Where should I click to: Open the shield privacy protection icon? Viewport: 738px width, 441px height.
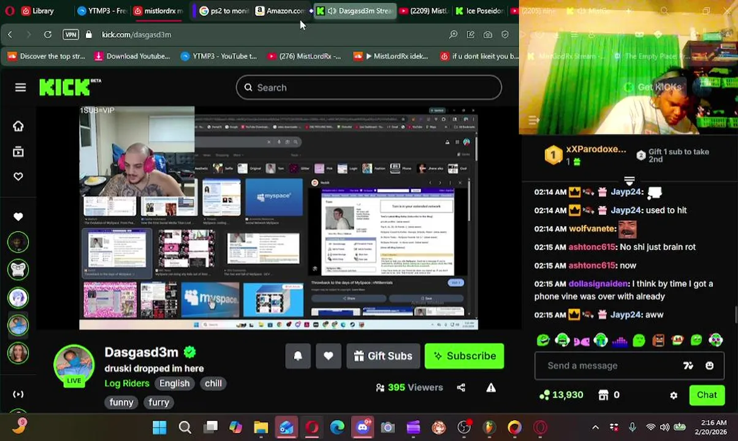pos(504,35)
